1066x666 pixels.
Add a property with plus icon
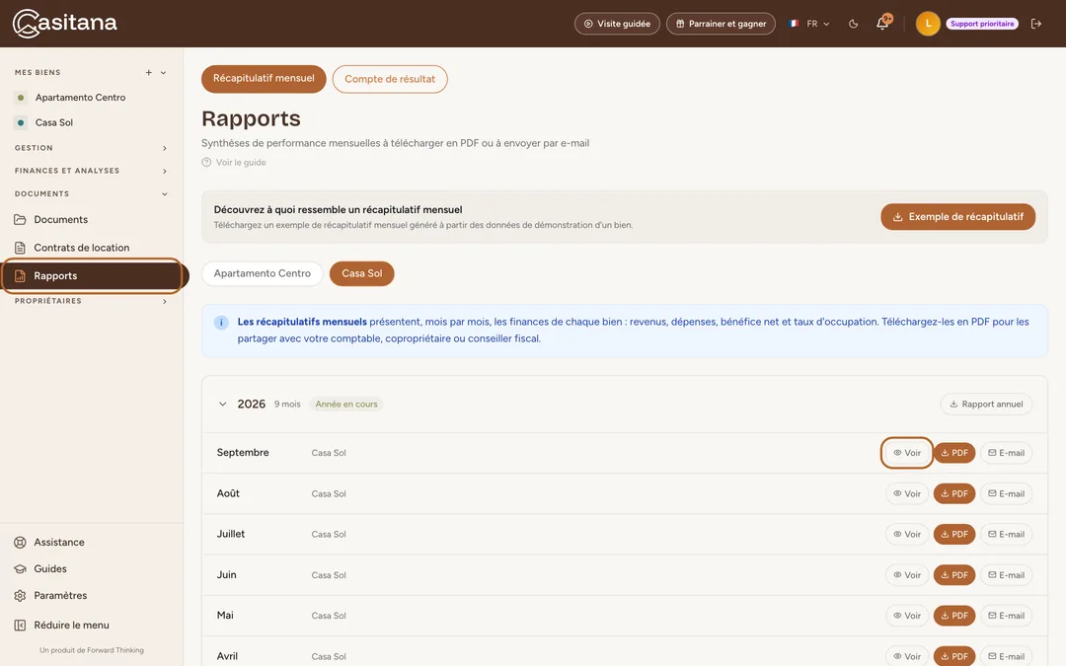149,73
